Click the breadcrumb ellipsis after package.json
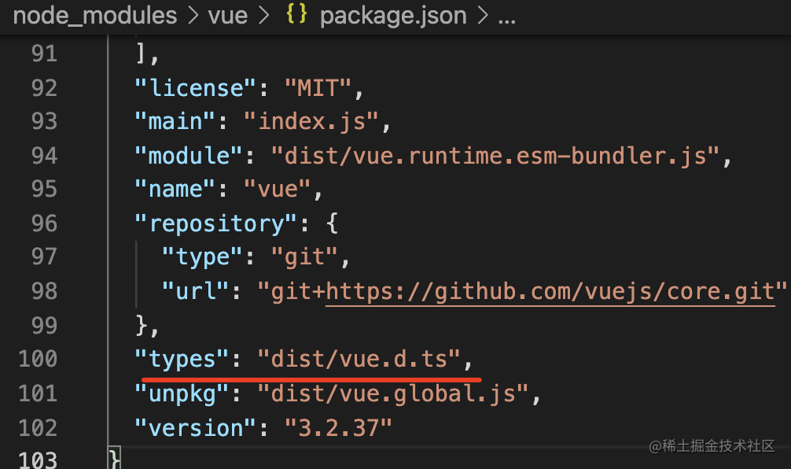Screen dimensions: 791x469 [x=506, y=19]
